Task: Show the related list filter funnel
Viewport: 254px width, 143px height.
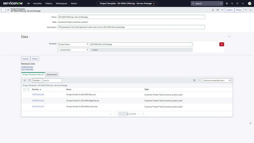Action: (x=29, y=80)
